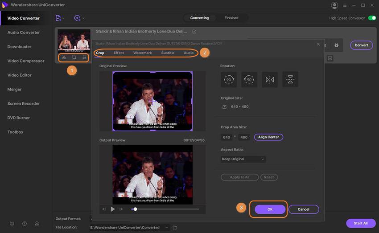Switch to the Watermark tab

click(x=143, y=53)
